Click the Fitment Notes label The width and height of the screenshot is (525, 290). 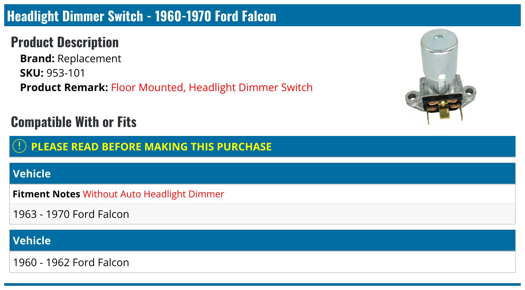(46, 194)
